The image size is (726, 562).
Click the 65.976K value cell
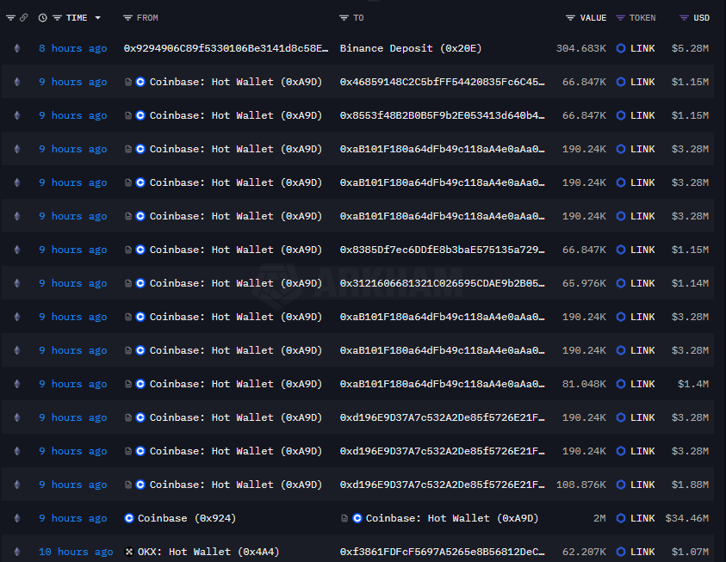(x=584, y=283)
